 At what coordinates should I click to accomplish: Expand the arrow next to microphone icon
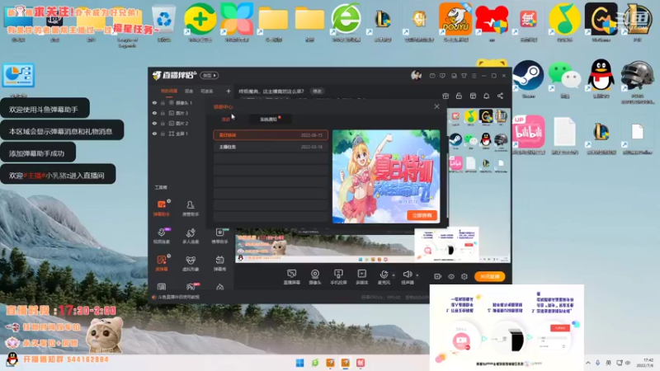click(394, 275)
